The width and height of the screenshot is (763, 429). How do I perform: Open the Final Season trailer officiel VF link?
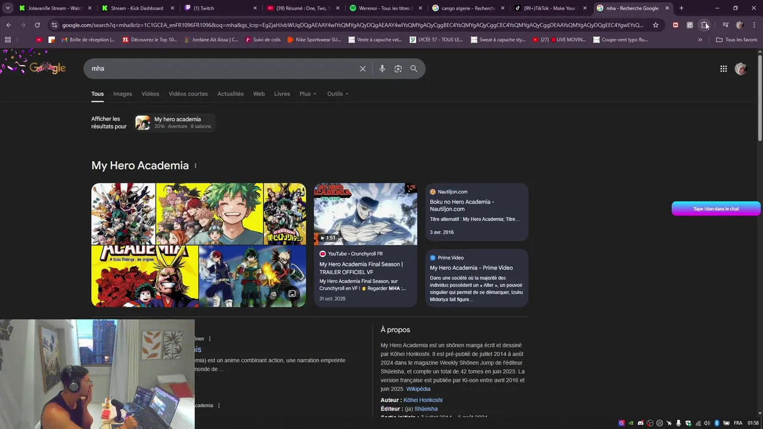click(361, 268)
